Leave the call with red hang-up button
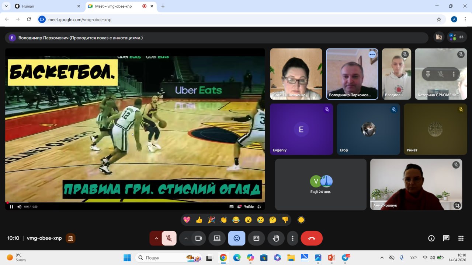 click(x=312, y=238)
